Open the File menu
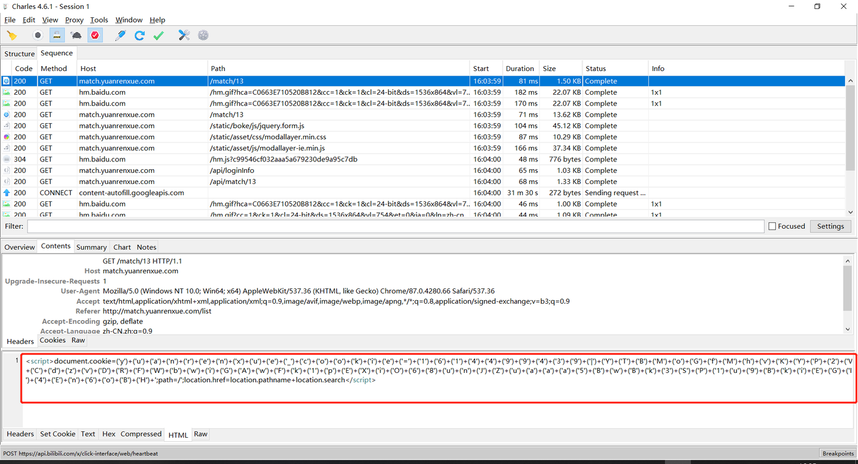858x464 pixels. point(10,20)
